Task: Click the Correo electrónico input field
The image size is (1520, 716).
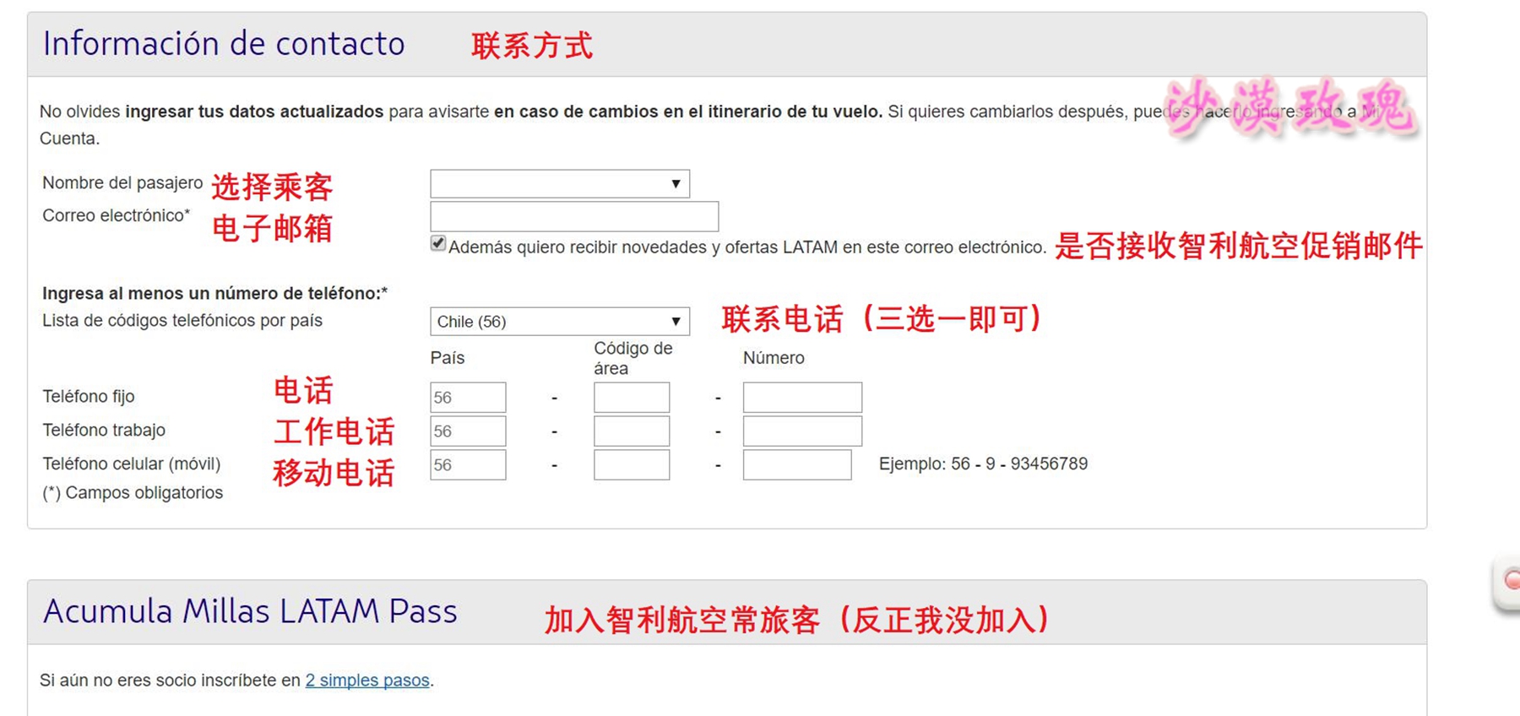Action: pyautogui.click(x=574, y=216)
